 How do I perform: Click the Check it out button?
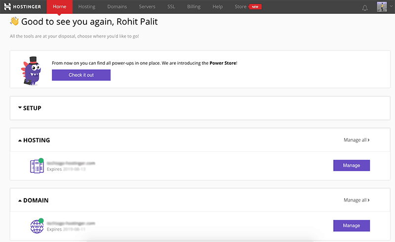(x=81, y=75)
